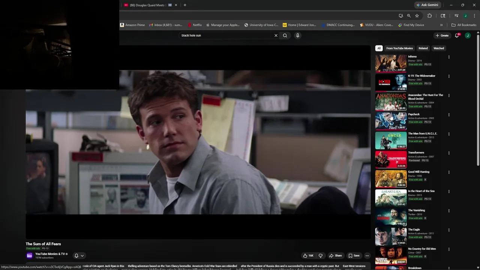Open the Netflix bookmark
The width and height of the screenshot is (480, 270).
point(195,25)
